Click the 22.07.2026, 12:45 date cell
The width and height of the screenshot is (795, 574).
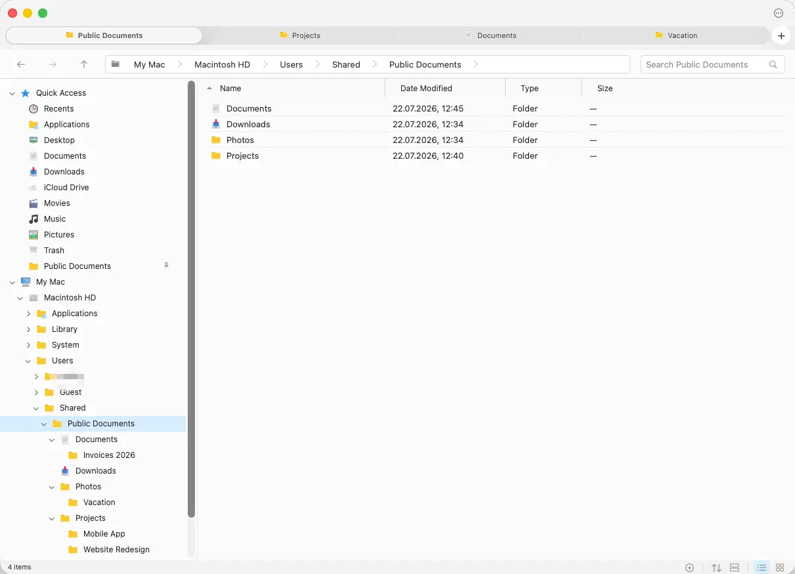pyautogui.click(x=428, y=108)
